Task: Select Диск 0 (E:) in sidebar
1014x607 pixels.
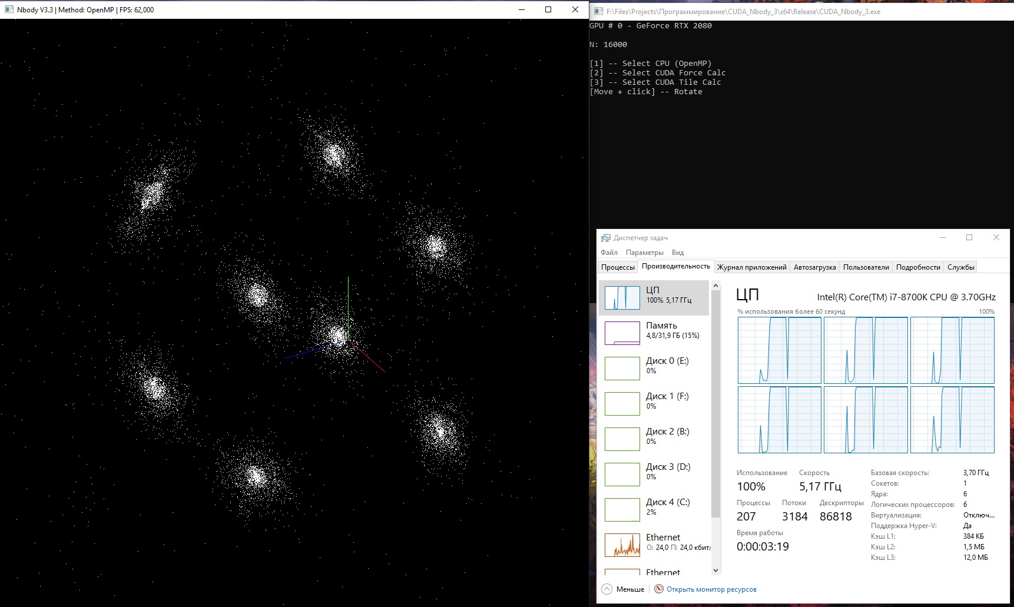Action: 654,368
